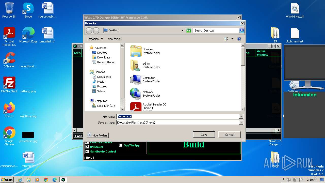
Task: Open the Save As help icon
Action: 239,39
